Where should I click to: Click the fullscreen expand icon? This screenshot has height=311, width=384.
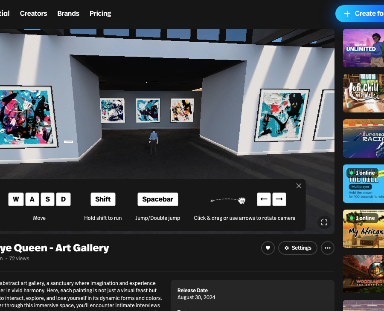[324, 222]
